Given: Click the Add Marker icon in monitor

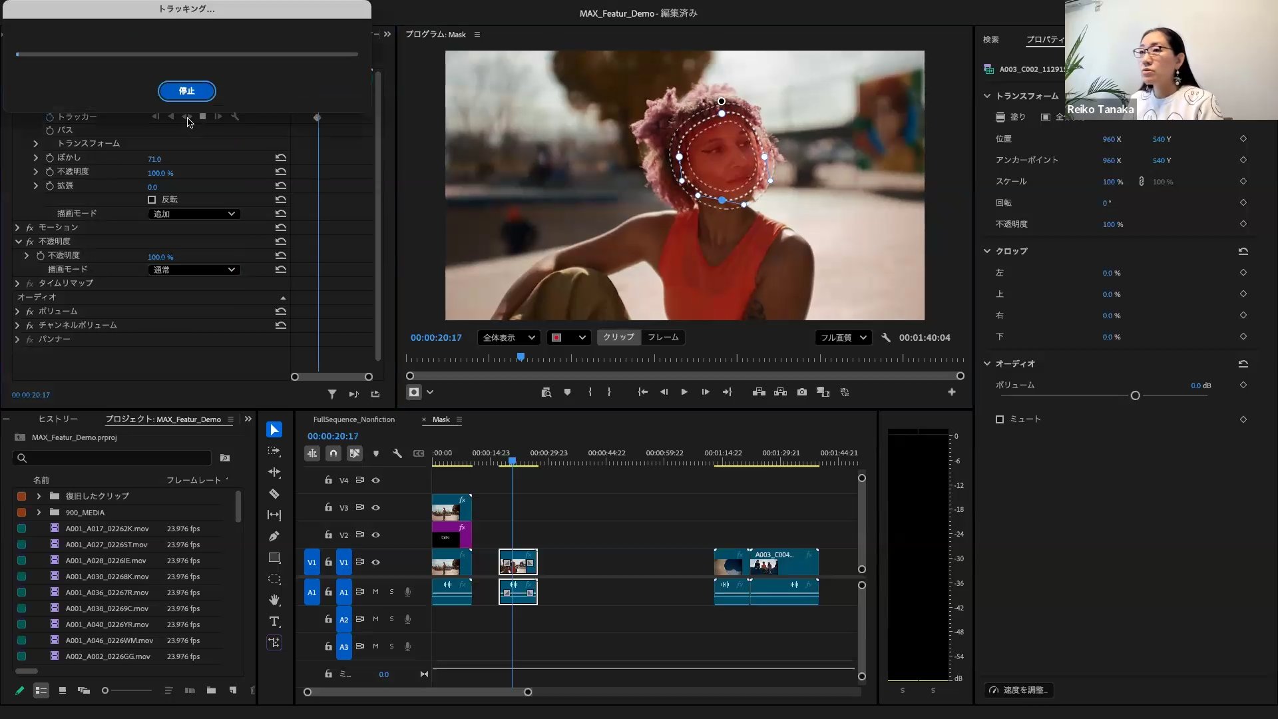Looking at the screenshot, I should (x=567, y=392).
